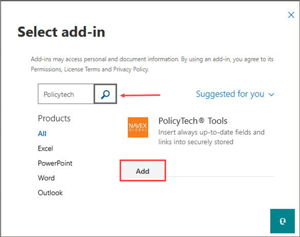Filter add-ins by Excel
This screenshot has height=237, width=300.
(x=45, y=148)
